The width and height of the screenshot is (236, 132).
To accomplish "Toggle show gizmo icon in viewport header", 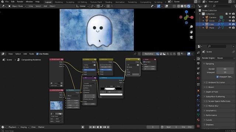I will 159,6.
